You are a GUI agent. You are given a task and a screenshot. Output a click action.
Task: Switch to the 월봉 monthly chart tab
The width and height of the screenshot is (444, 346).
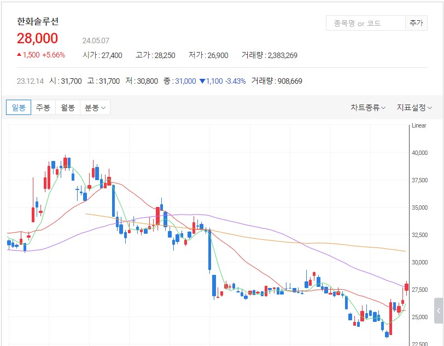tap(68, 107)
